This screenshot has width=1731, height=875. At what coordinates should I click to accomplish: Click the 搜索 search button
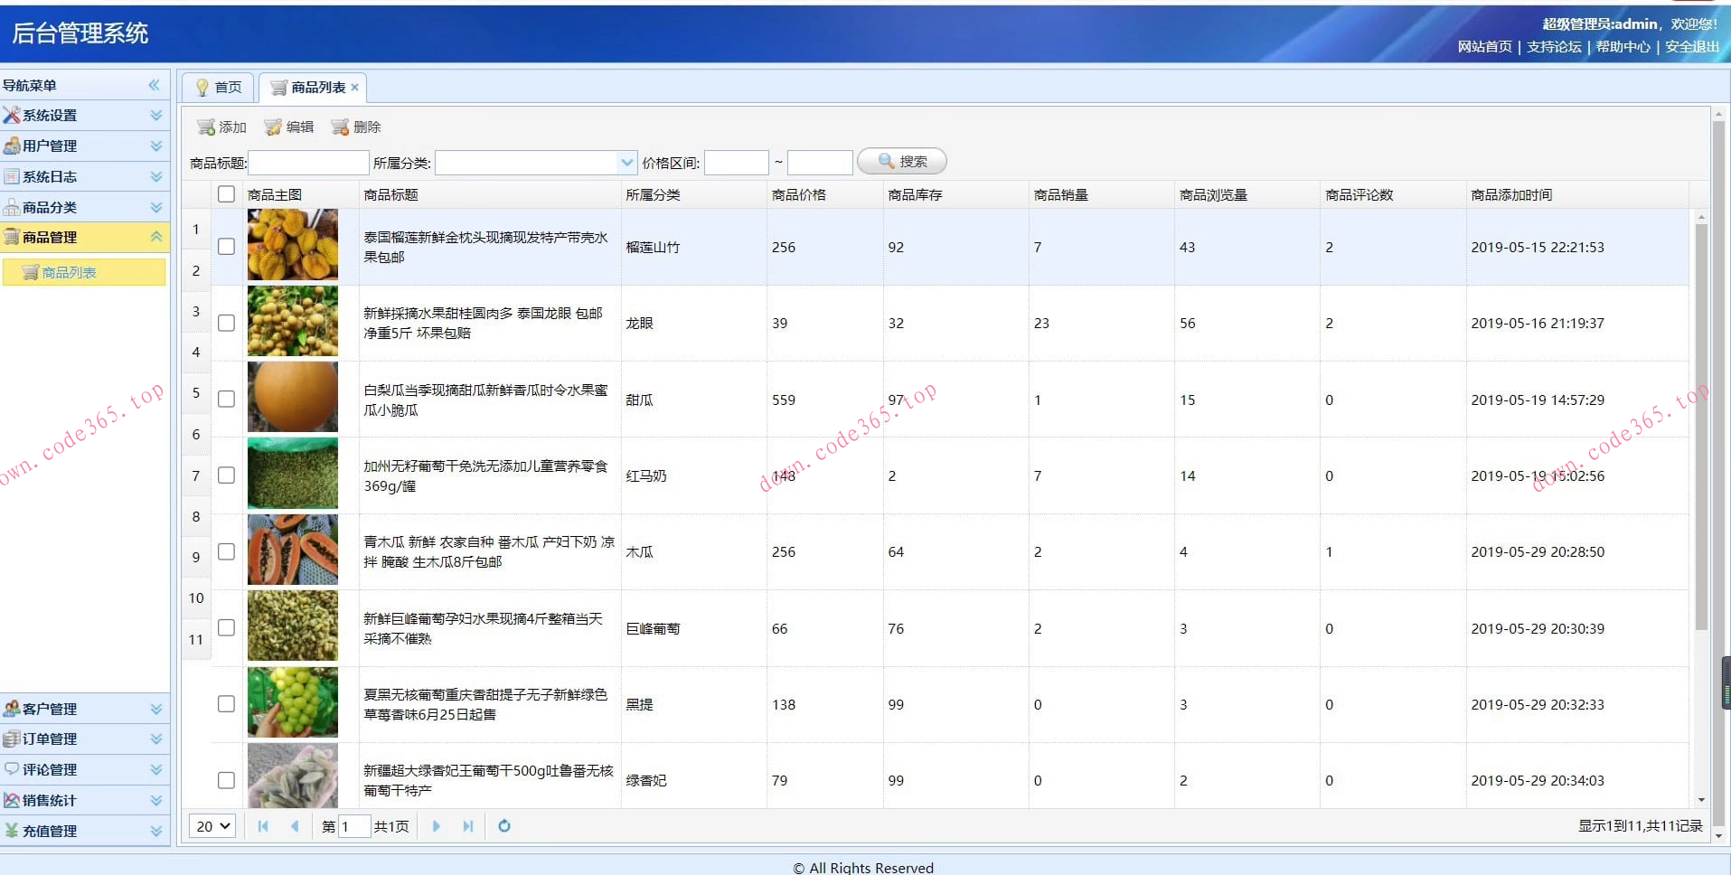[x=901, y=162]
